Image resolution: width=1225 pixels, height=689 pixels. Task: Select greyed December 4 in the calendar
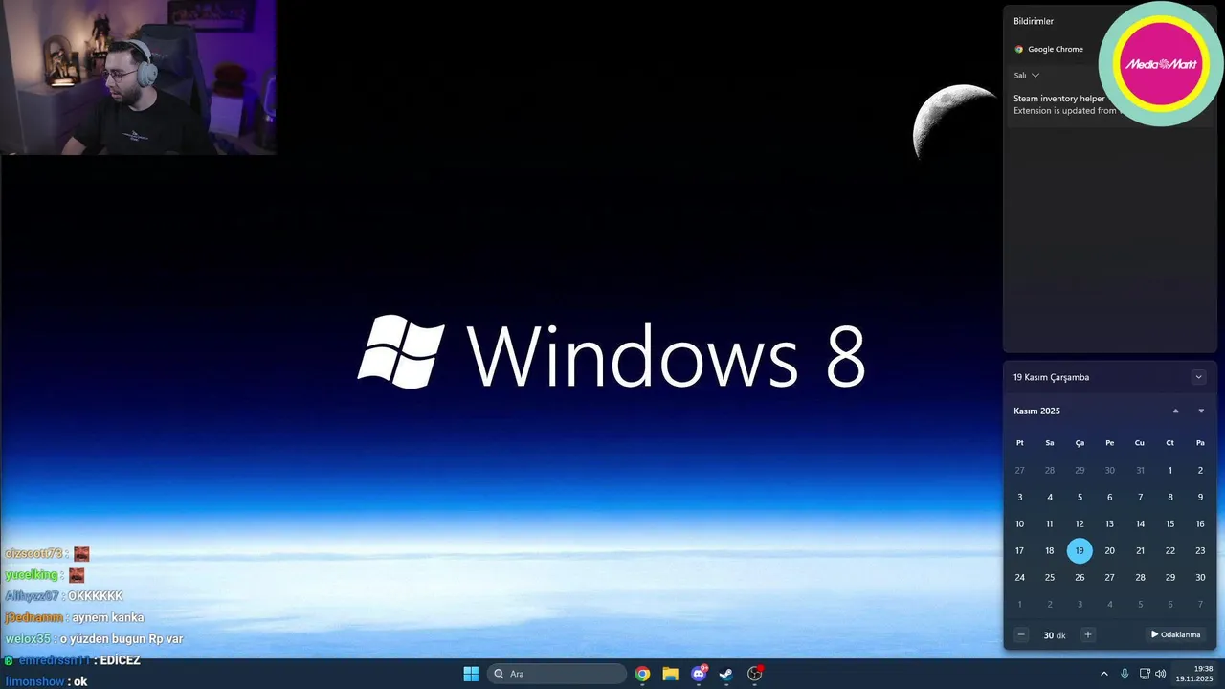tap(1109, 604)
